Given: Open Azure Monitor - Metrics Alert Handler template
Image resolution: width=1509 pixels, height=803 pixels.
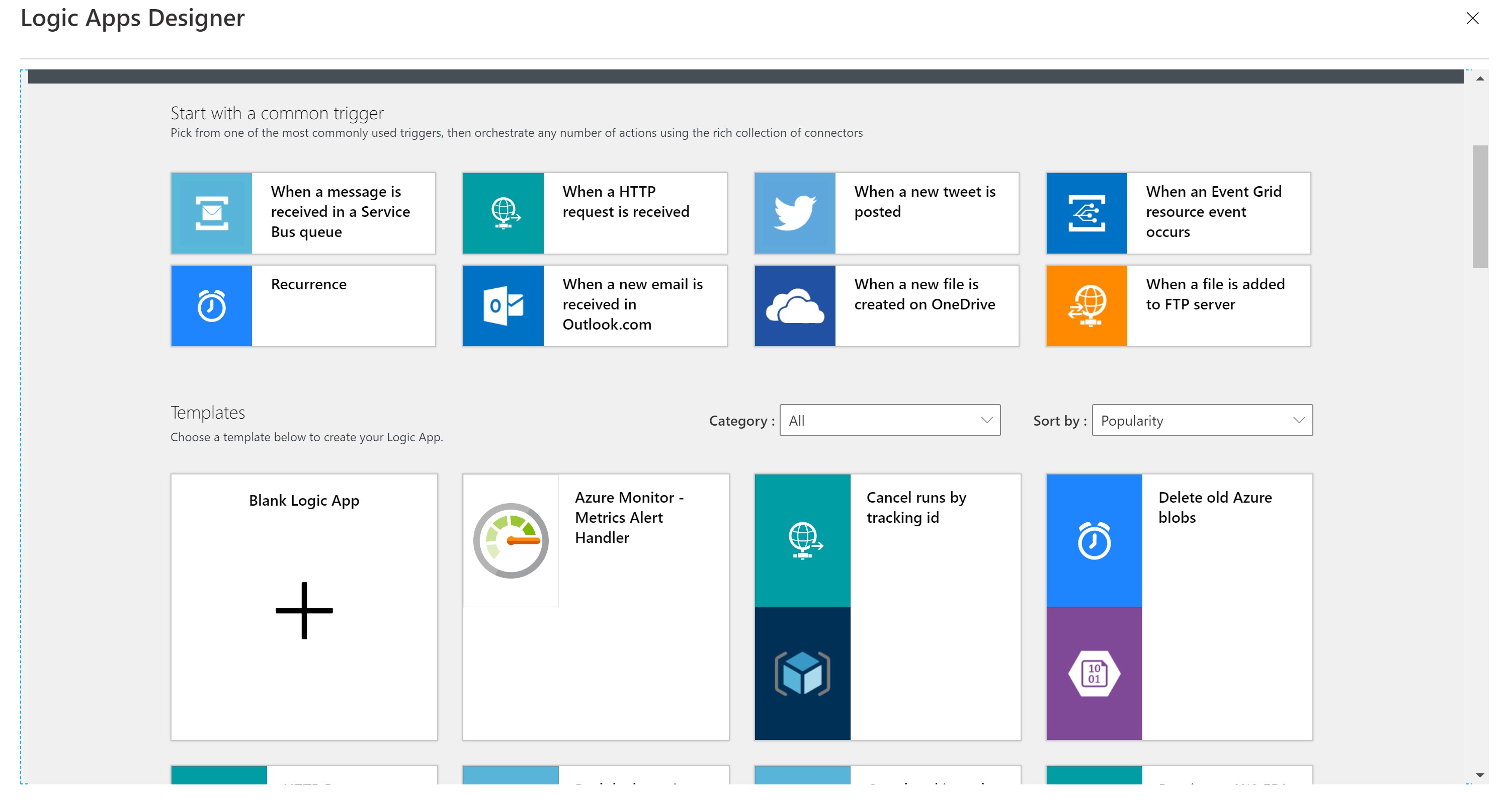Looking at the screenshot, I should tap(629, 518).
